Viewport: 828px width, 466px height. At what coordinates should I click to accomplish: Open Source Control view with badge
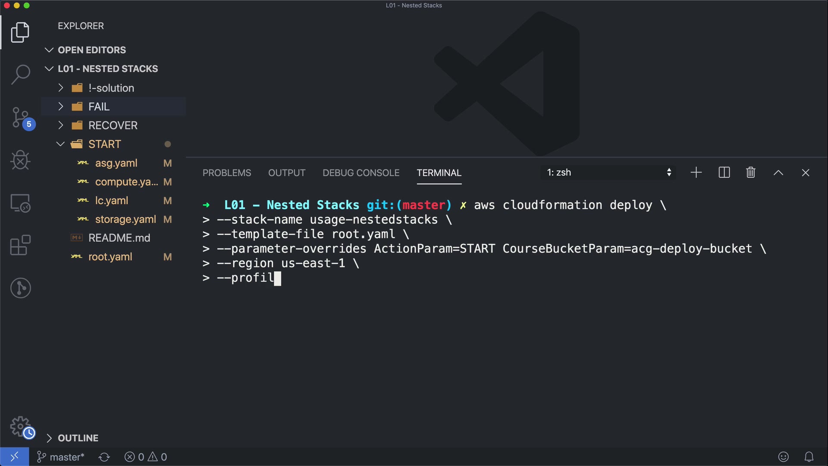pyautogui.click(x=20, y=117)
